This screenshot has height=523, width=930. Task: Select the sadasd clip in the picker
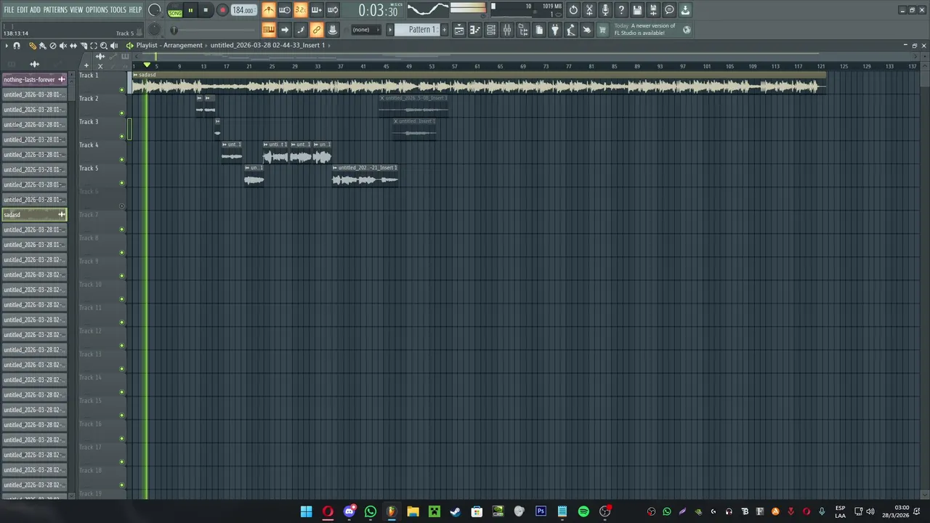pos(34,214)
